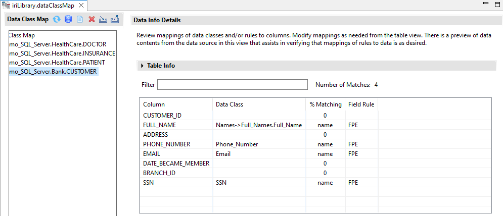The image size is (503, 216).
Task: Click the document page icon in toolbar
Action: 80,20
